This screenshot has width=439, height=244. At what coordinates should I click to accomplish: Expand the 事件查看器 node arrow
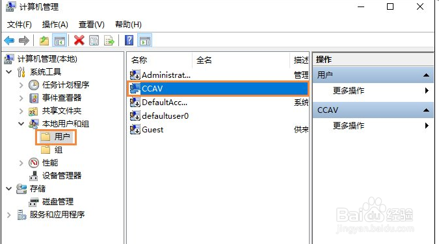(x=21, y=98)
